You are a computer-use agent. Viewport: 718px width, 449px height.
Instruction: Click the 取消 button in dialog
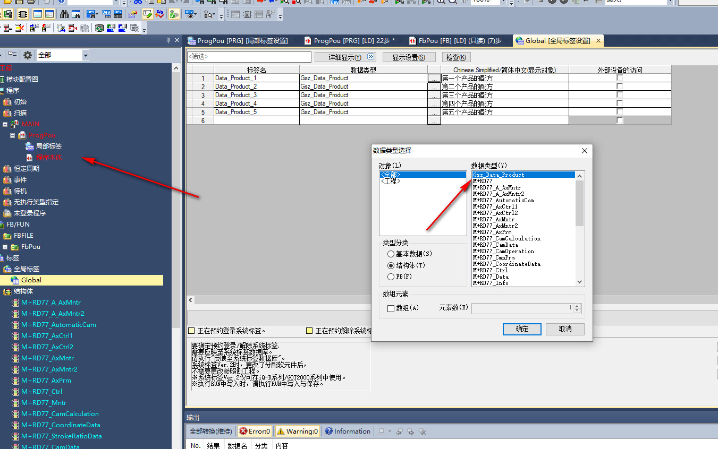coord(565,329)
